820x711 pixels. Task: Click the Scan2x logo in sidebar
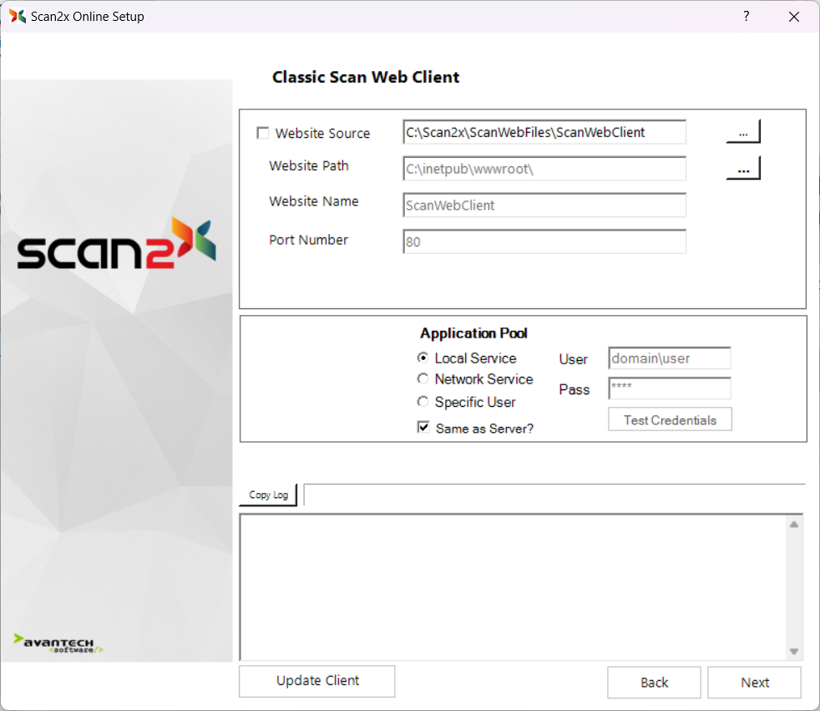tap(116, 245)
